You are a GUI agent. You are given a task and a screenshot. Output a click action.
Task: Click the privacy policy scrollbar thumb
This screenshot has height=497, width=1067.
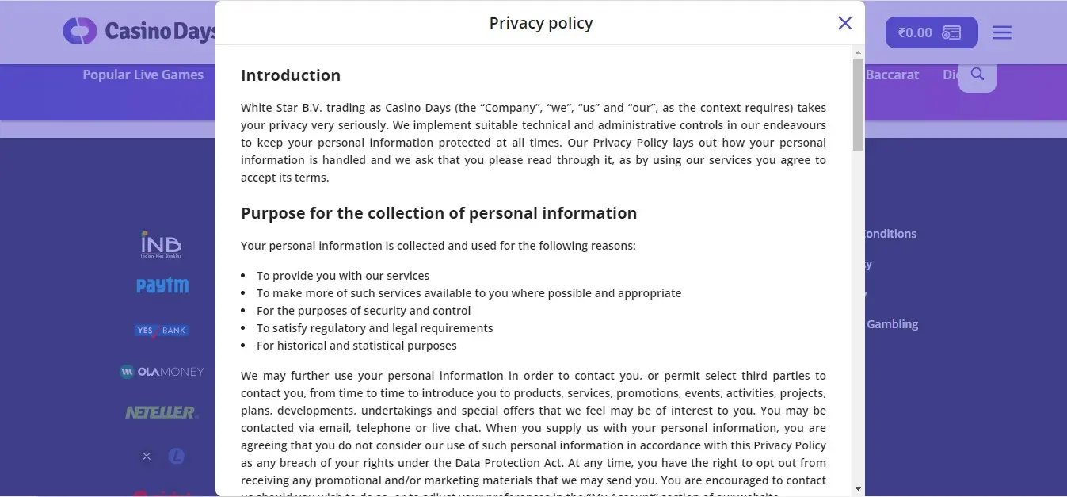[858, 103]
